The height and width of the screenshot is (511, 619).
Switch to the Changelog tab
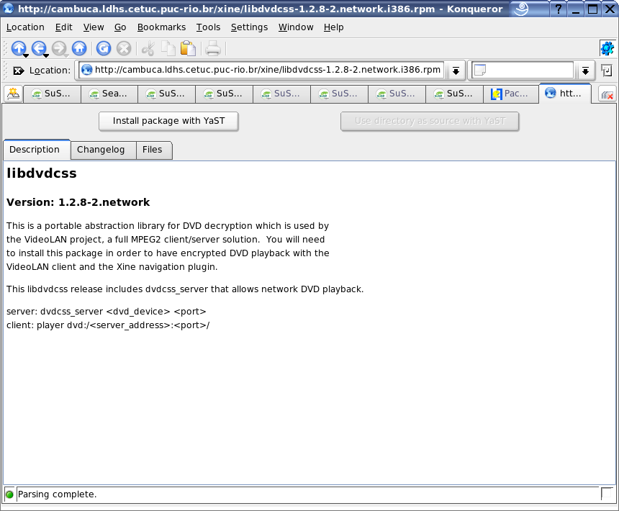tap(104, 150)
